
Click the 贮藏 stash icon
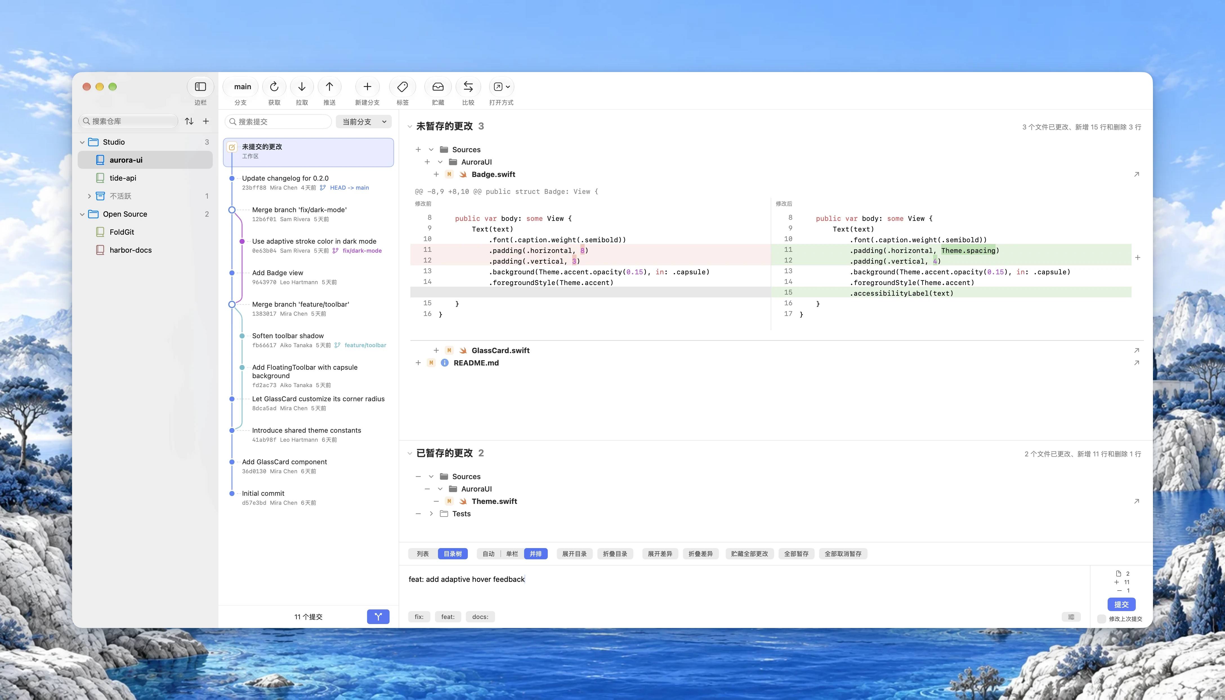click(438, 87)
